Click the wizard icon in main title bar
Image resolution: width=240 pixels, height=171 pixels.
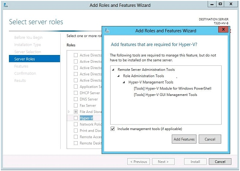(6, 5)
